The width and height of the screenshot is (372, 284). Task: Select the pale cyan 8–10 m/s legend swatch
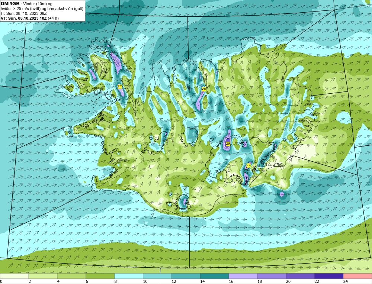coord(129,276)
